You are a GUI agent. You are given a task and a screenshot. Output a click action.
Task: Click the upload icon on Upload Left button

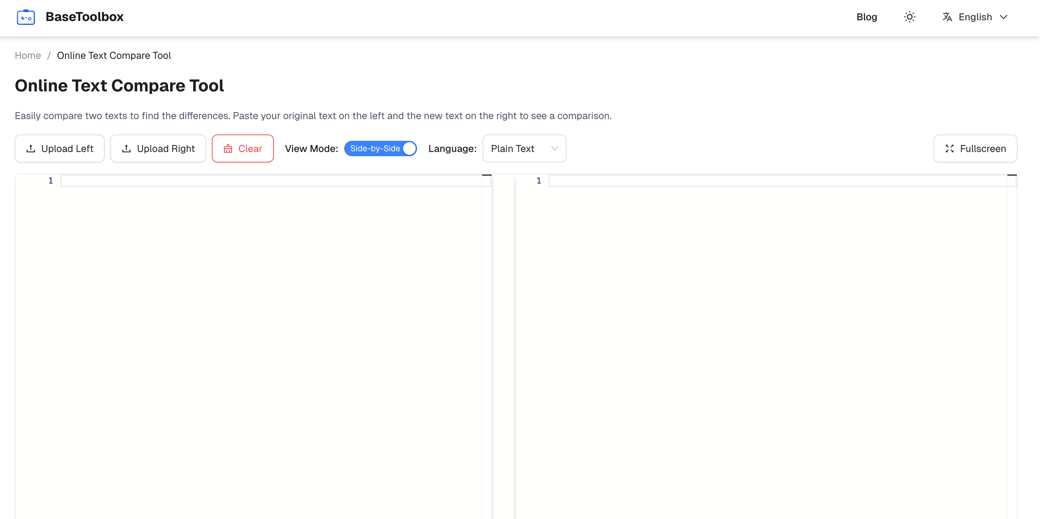32,148
